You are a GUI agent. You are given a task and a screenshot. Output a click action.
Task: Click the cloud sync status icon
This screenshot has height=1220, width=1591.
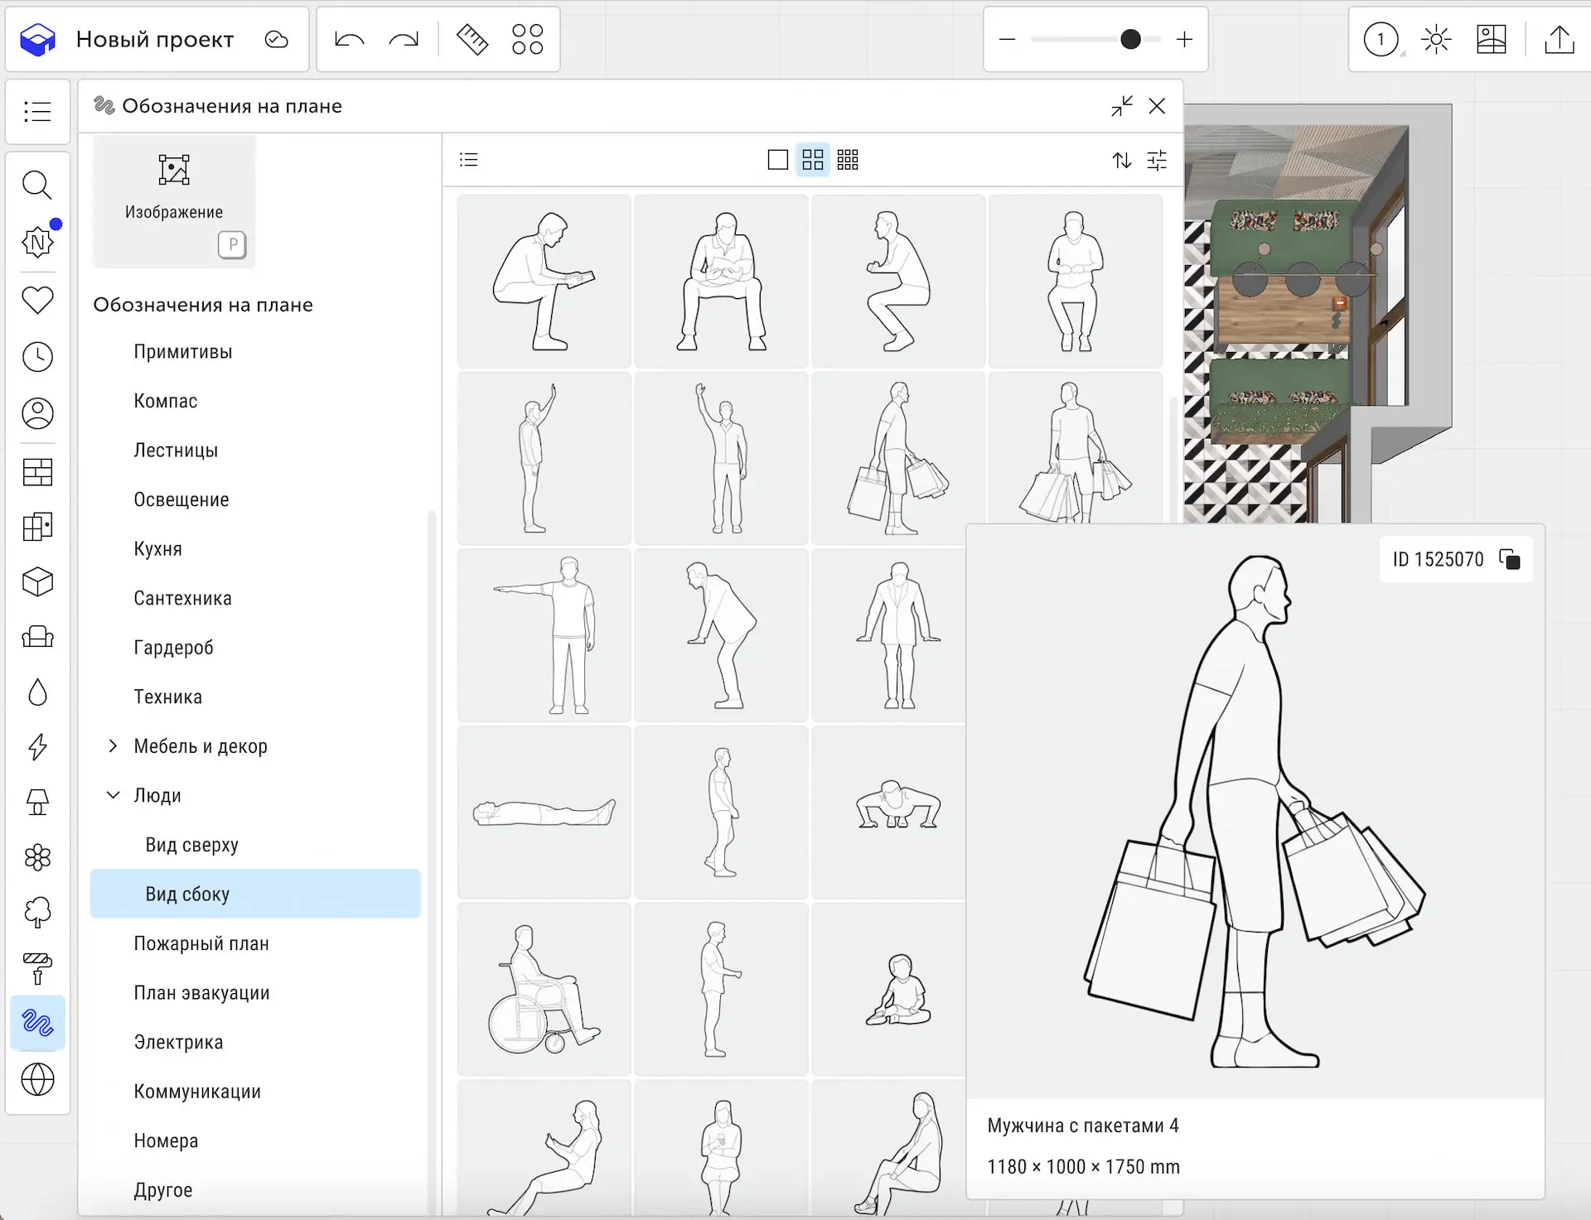[276, 40]
